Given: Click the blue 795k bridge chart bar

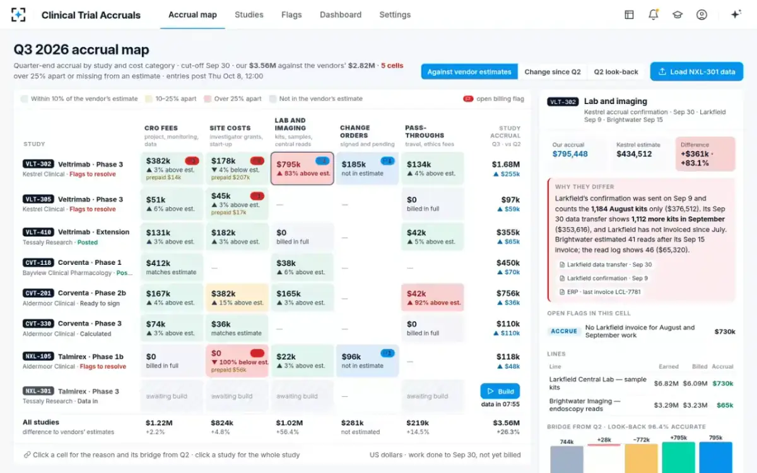Looking at the screenshot, I should (715, 457).
